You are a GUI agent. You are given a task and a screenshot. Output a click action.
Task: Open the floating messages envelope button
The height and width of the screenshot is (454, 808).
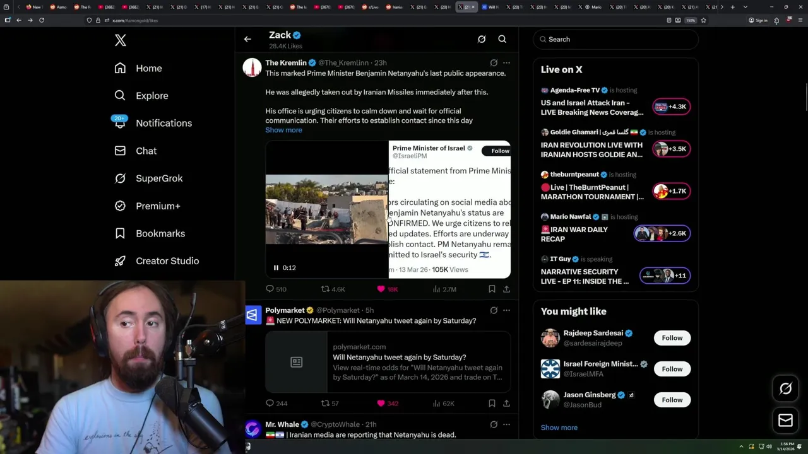click(786, 421)
